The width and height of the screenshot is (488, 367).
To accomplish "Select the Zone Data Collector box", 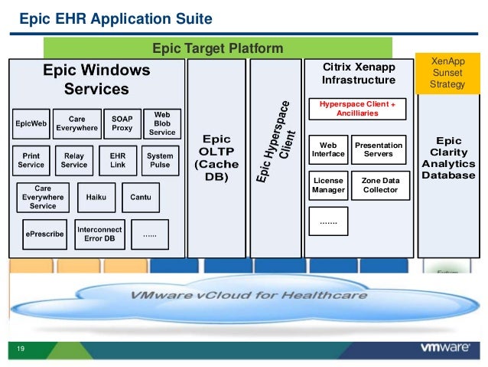I will click(380, 185).
